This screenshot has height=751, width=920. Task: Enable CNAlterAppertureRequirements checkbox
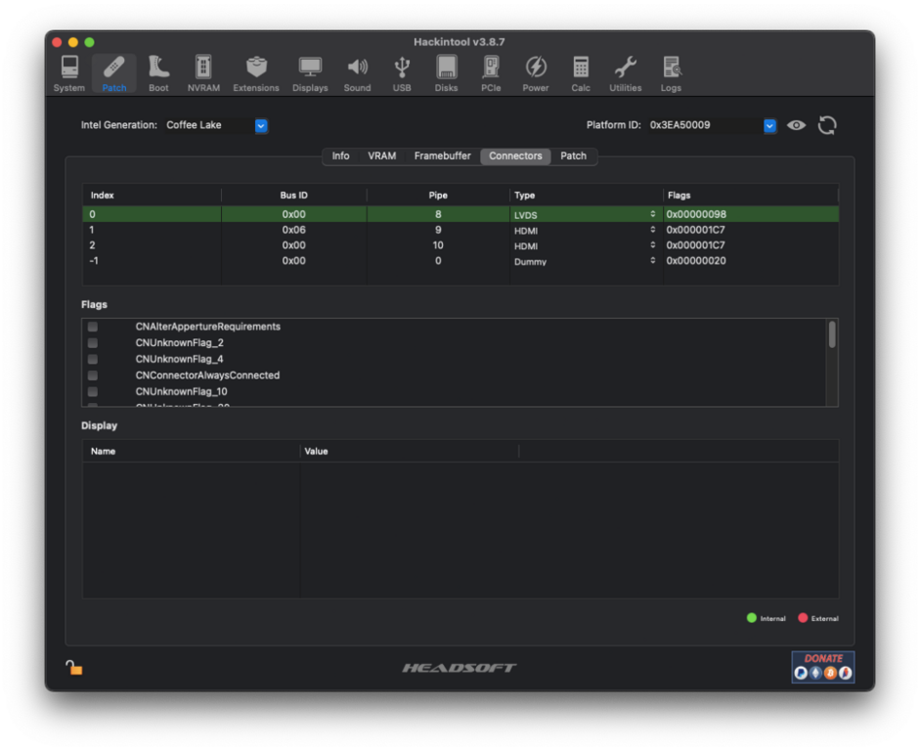point(93,327)
